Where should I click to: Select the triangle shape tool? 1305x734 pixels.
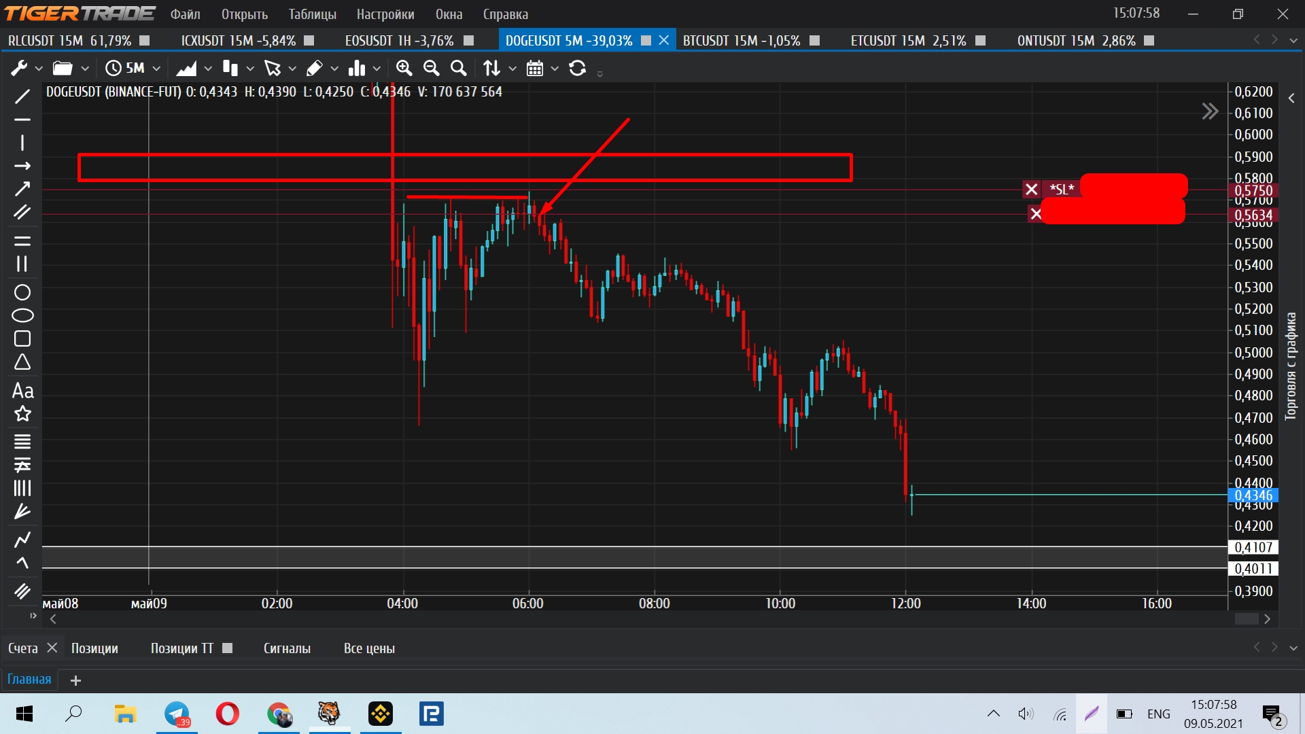[22, 362]
